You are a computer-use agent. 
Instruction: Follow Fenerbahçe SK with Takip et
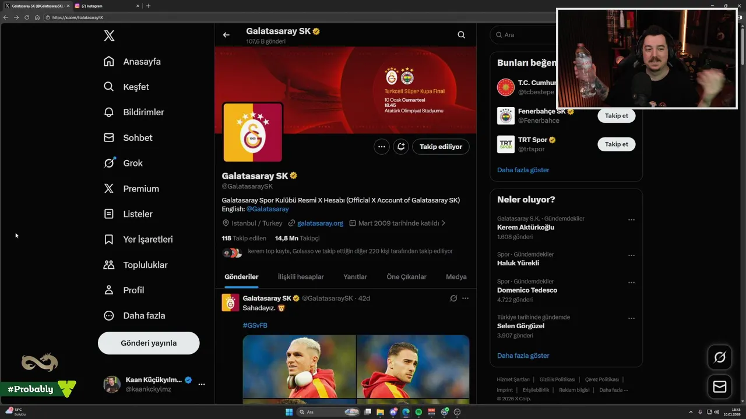coord(617,116)
